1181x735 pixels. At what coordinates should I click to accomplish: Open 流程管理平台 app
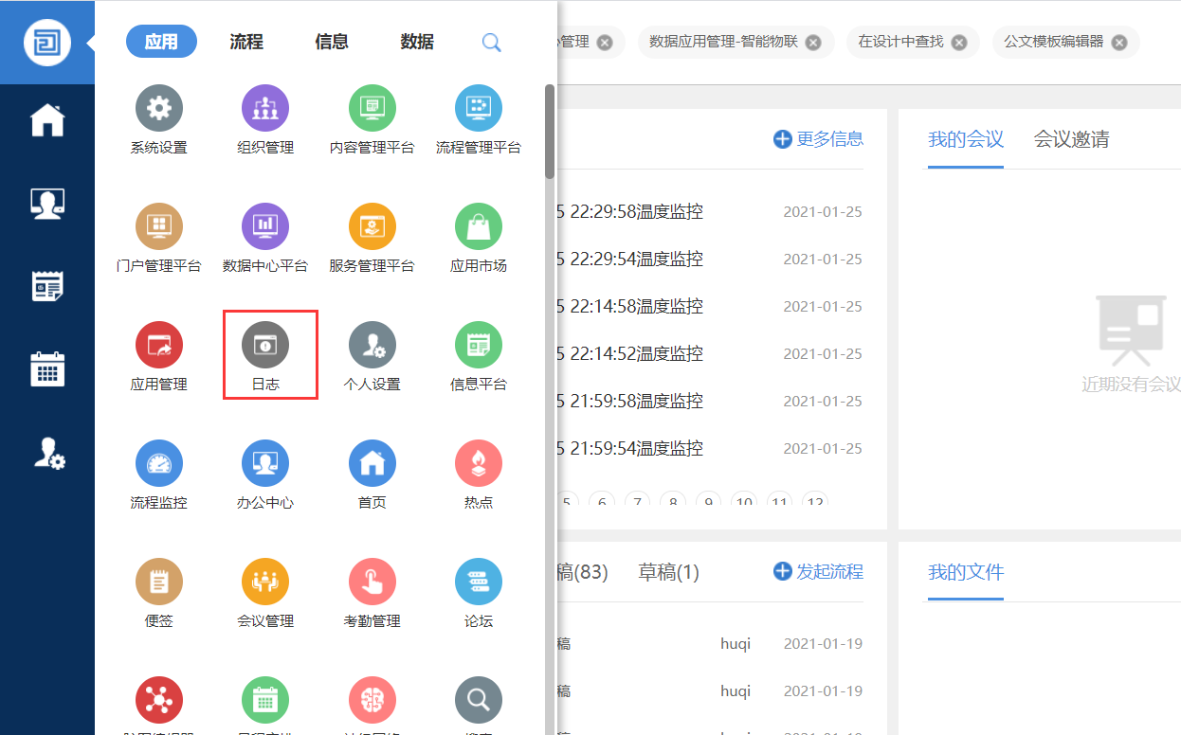pyautogui.click(x=479, y=119)
